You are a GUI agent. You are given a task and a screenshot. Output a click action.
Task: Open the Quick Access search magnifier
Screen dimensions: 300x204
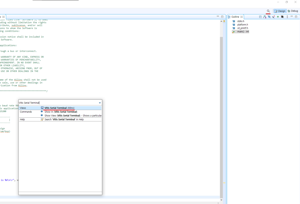point(268,11)
